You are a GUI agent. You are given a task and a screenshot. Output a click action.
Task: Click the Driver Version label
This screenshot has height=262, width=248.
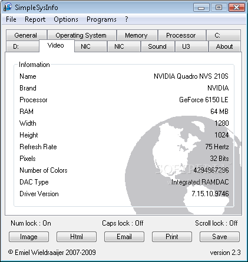39,194
